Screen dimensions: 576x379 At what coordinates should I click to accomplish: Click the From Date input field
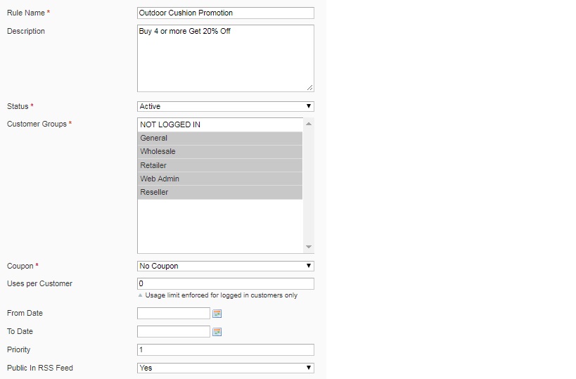(174, 314)
